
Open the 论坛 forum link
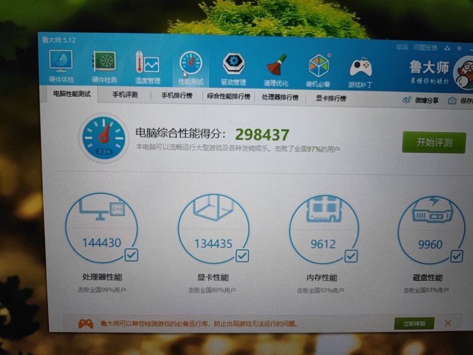pos(402,47)
